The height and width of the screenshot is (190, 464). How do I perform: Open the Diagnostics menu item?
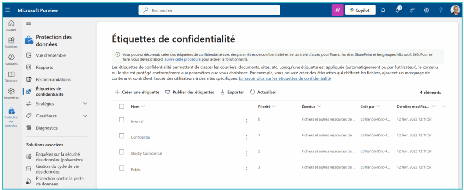click(47, 128)
